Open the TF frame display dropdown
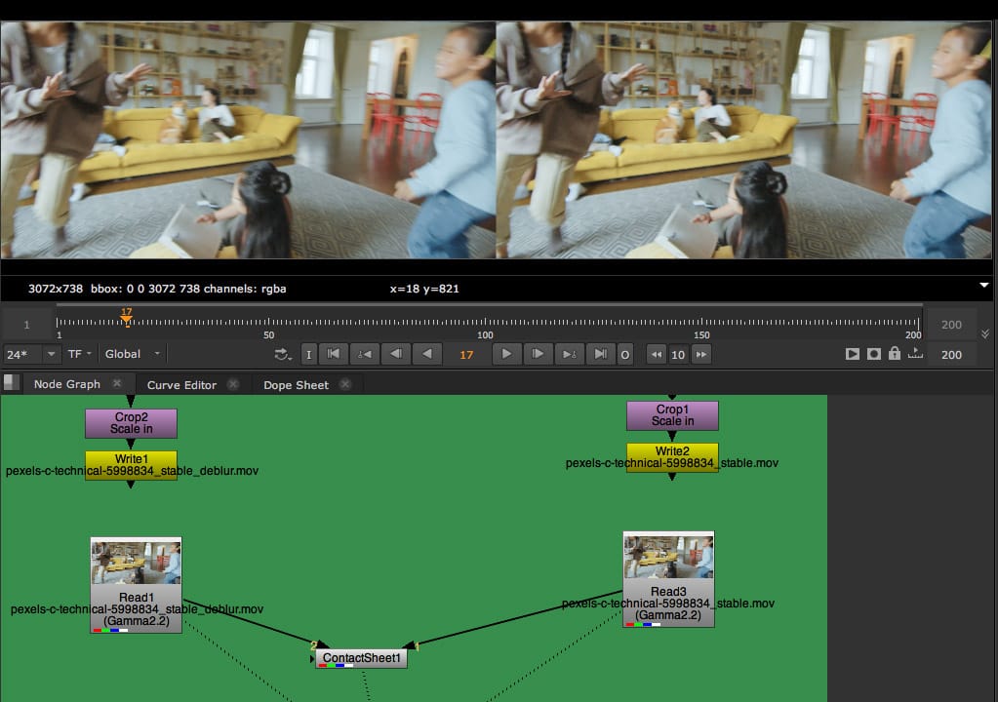The image size is (998, 702). 80,354
